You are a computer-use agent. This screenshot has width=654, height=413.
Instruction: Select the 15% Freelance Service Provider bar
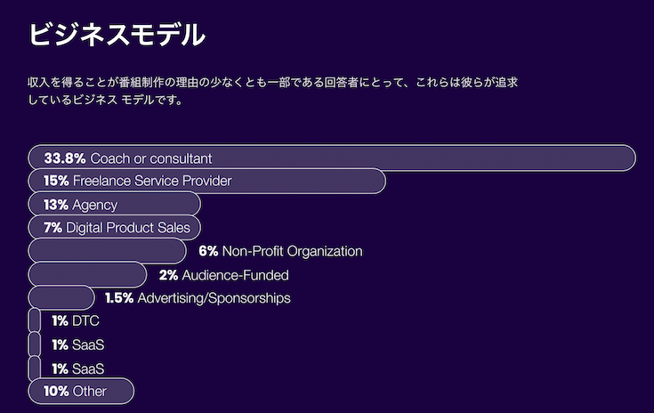[x=206, y=181]
